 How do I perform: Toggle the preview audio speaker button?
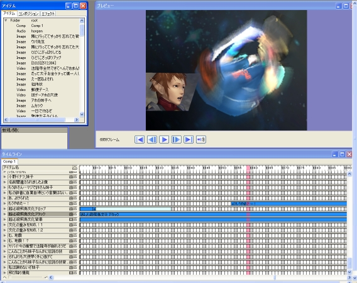coord(201,139)
